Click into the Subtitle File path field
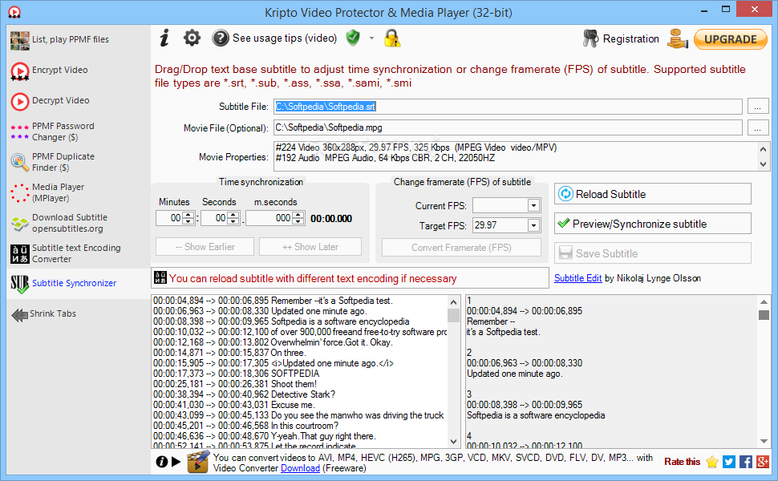Image resolution: width=778 pixels, height=481 pixels. (x=508, y=107)
